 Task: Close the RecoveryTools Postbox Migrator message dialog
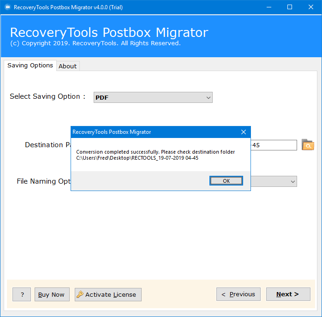[244, 132]
